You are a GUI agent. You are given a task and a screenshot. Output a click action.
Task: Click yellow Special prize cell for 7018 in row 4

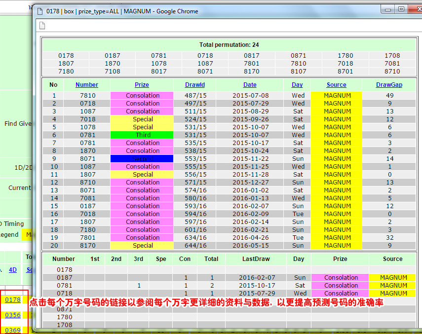[142, 119]
